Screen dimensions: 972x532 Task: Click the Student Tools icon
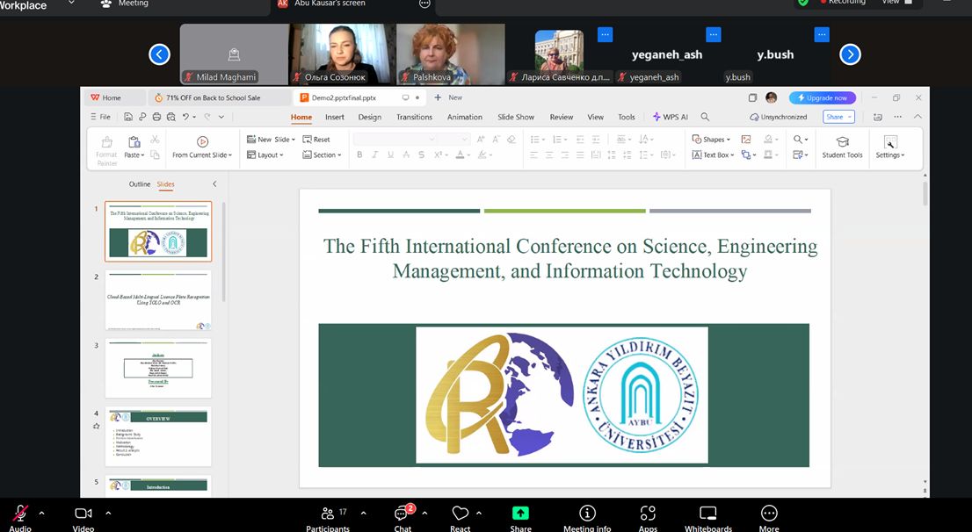coord(842,142)
